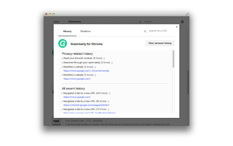Delete trash icon for 98 times entry
The height and width of the screenshot is (146, 233).
coord(108,101)
